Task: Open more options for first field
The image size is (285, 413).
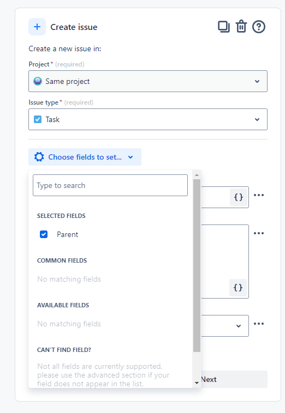Action: point(259,195)
